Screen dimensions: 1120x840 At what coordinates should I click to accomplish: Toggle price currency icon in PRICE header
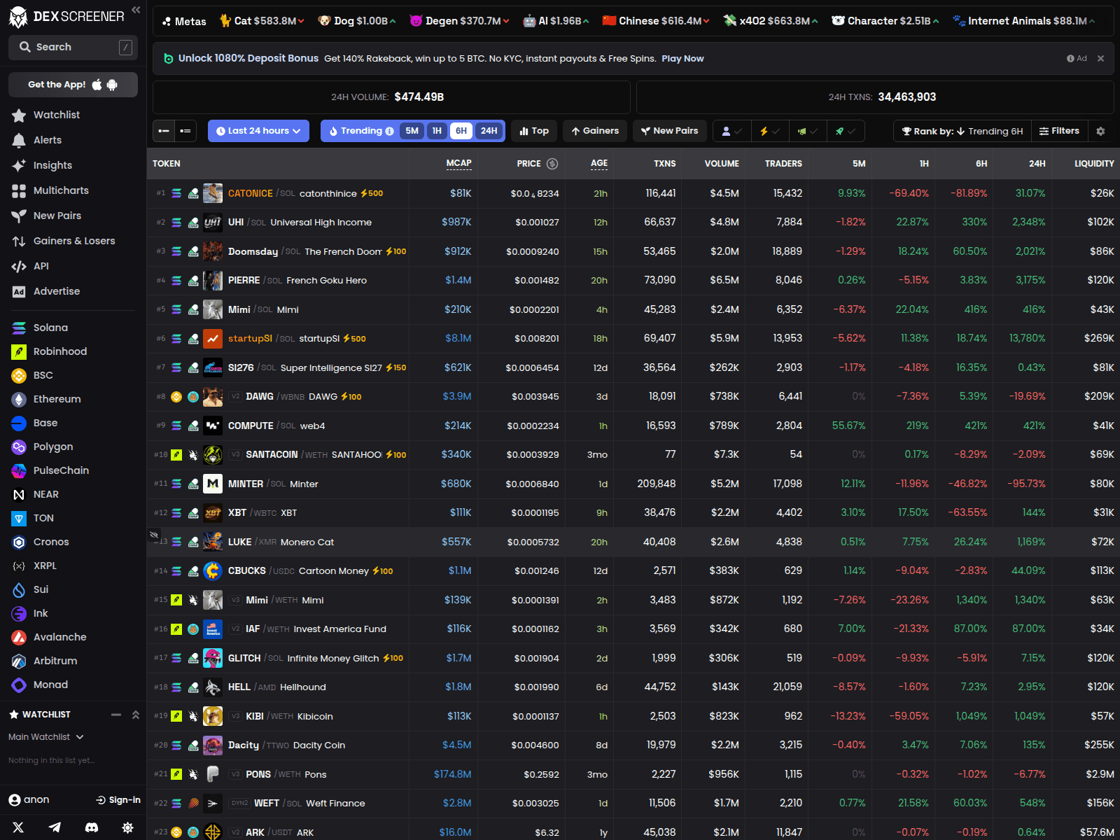552,164
